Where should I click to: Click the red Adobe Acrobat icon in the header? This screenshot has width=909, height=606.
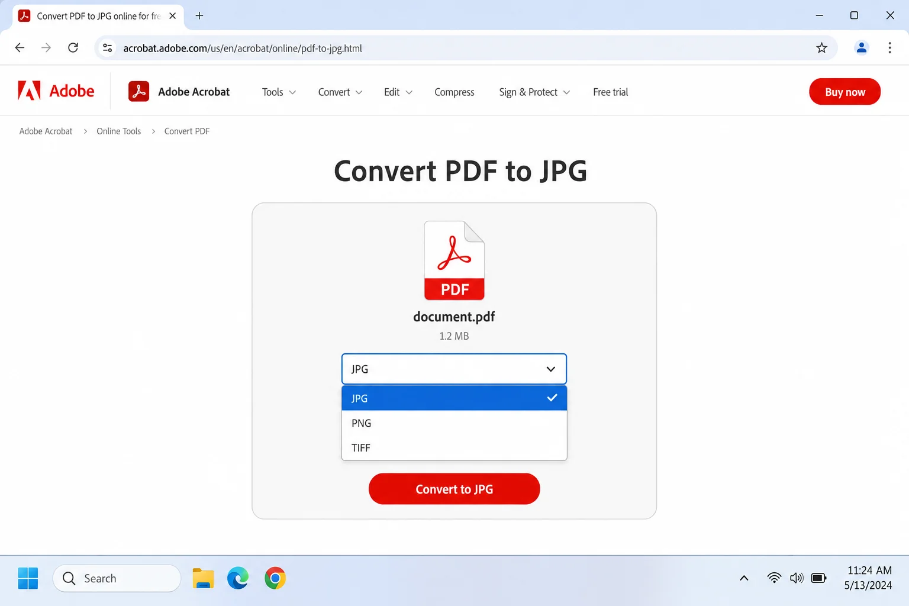[138, 91]
